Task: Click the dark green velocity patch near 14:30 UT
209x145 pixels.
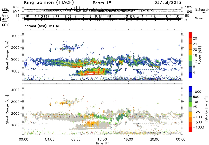Action: pyautogui.click(x=120, y=117)
